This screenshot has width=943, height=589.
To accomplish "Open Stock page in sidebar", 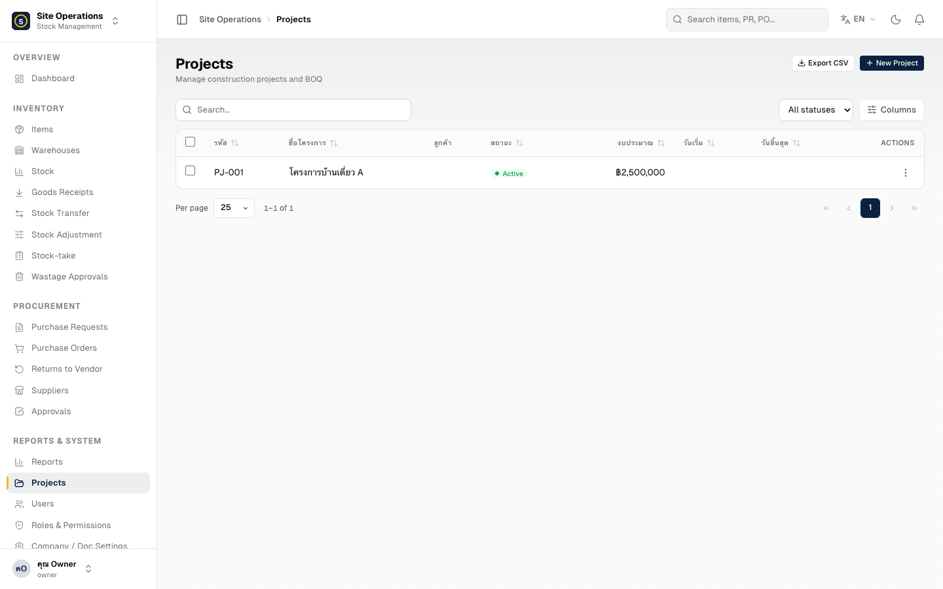I will coord(78,171).
